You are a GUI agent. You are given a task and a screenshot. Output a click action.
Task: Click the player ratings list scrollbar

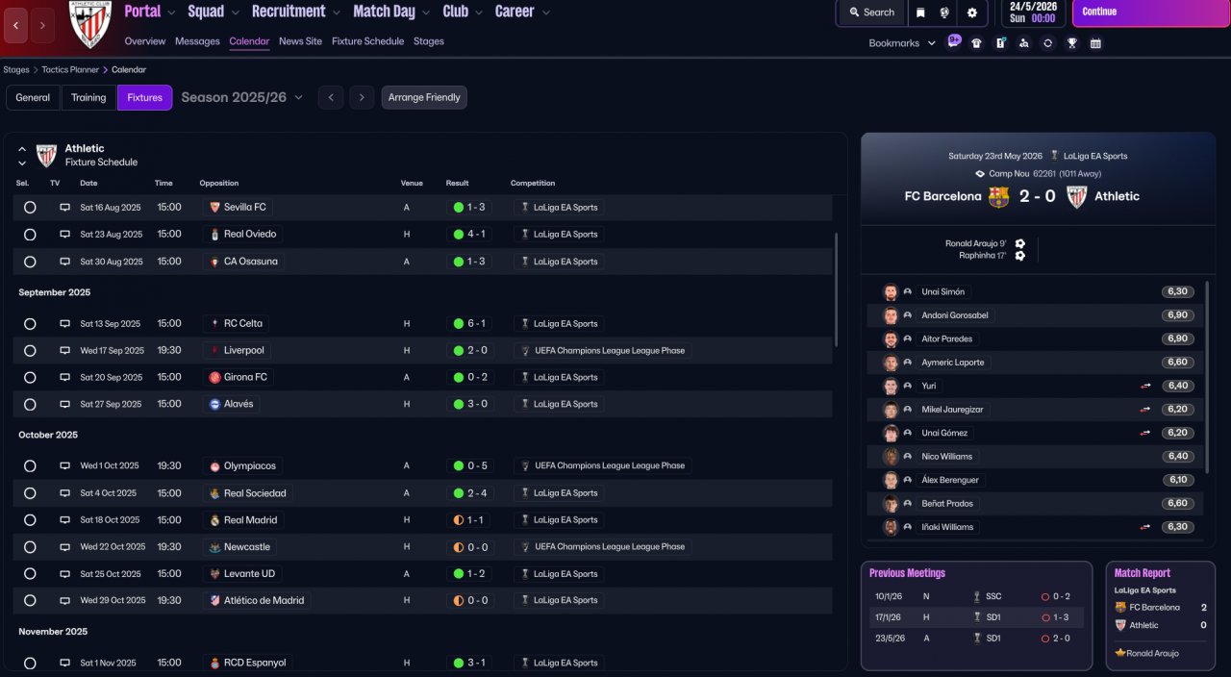point(1207,377)
